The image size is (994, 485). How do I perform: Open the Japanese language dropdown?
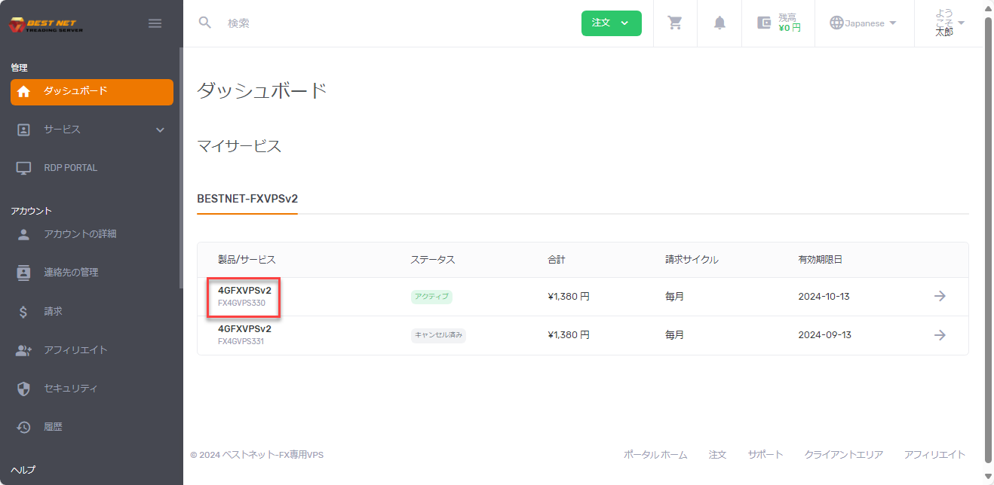864,23
